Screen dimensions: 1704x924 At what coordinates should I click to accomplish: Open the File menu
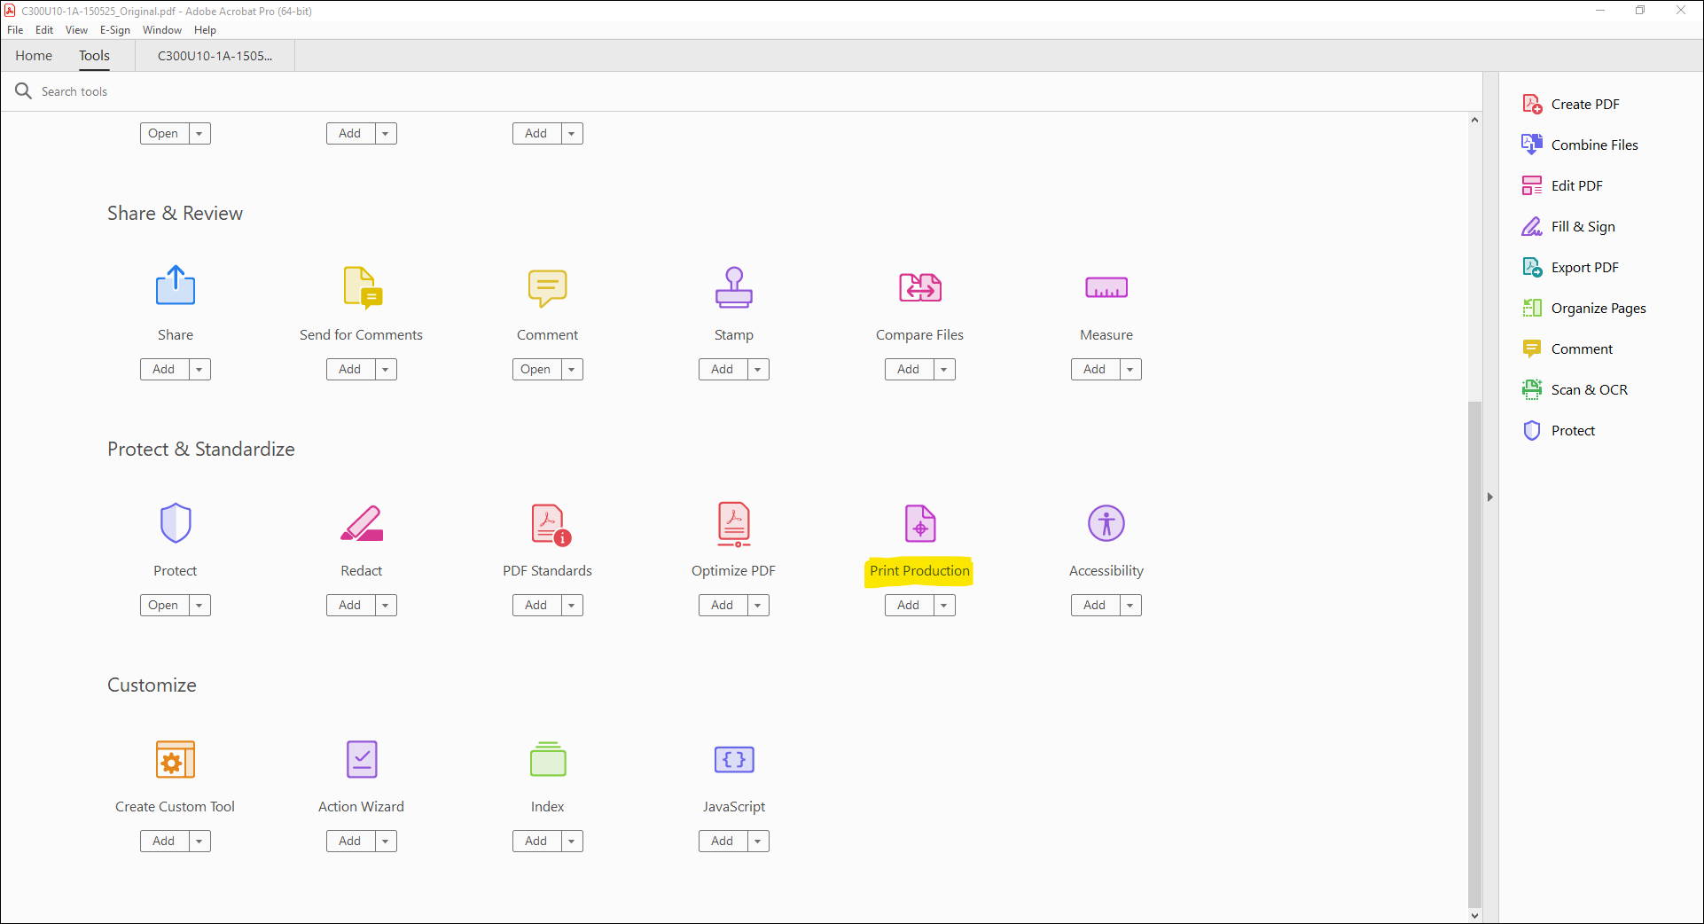[x=15, y=30]
